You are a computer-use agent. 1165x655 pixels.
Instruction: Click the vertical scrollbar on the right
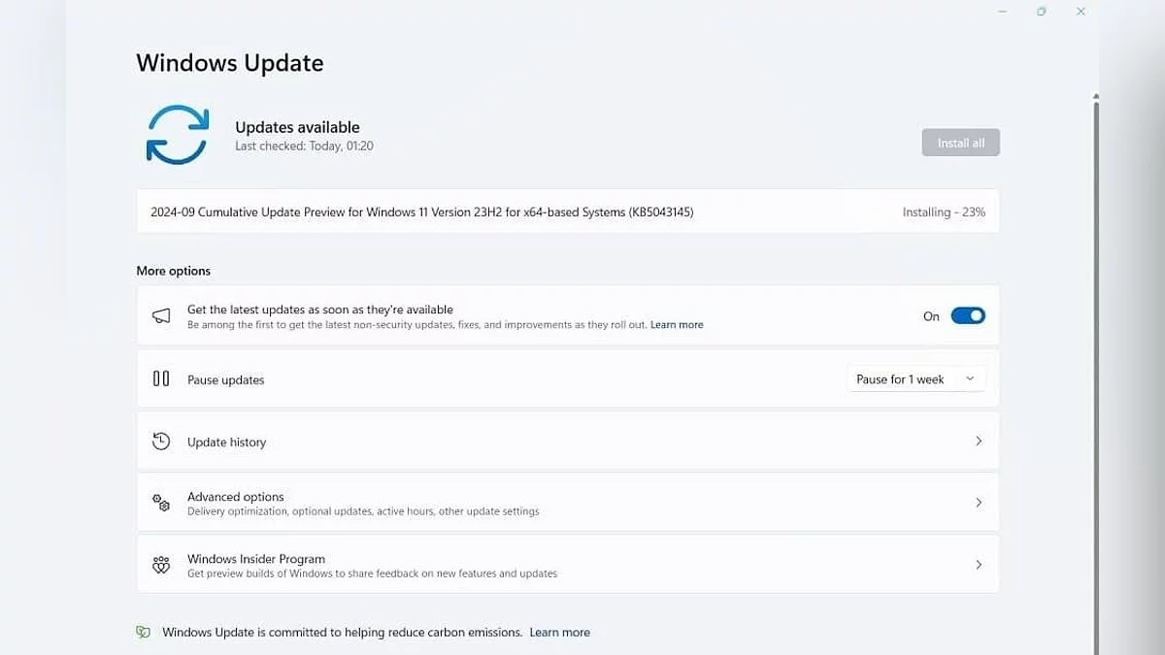1096,369
